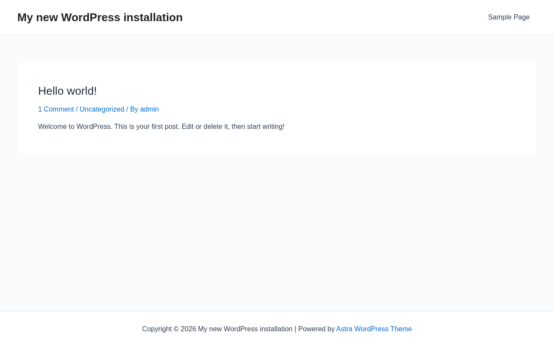Click the word "Edit" in the post excerpt
The height and width of the screenshot is (346, 554).
coord(187,127)
